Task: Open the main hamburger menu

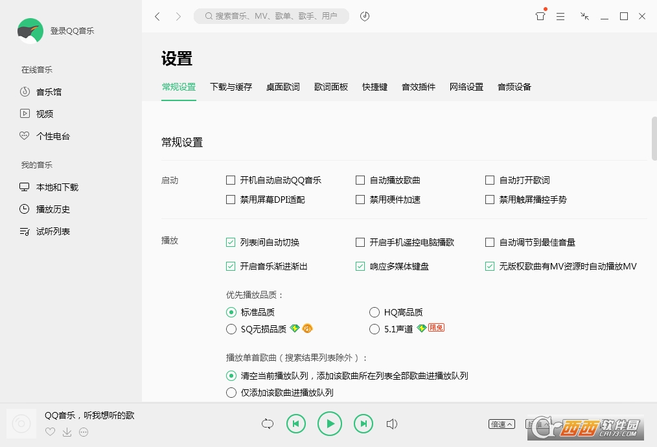Action: pyautogui.click(x=560, y=16)
